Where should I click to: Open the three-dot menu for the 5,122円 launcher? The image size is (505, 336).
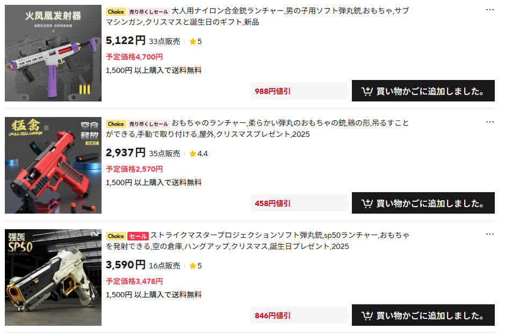coord(489,10)
